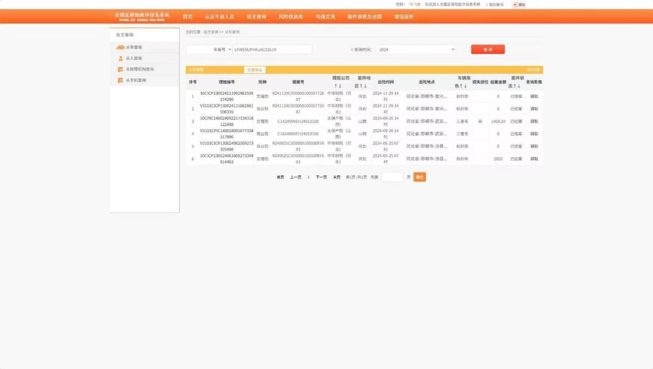Image resolution: width=653 pixels, height=369 pixels.
Task: Click 上一页 previous page link
Action: (x=295, y=177)
